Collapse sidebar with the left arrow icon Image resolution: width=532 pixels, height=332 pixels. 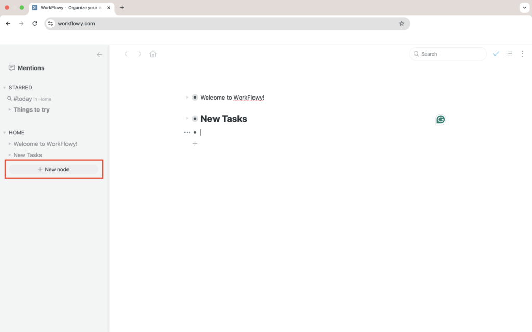pyautogui.click(x=100, y=54)
